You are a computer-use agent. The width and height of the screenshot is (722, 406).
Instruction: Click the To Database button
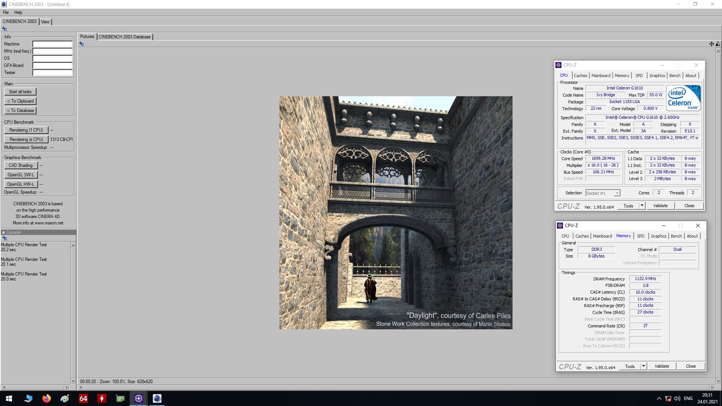point(20,111)
